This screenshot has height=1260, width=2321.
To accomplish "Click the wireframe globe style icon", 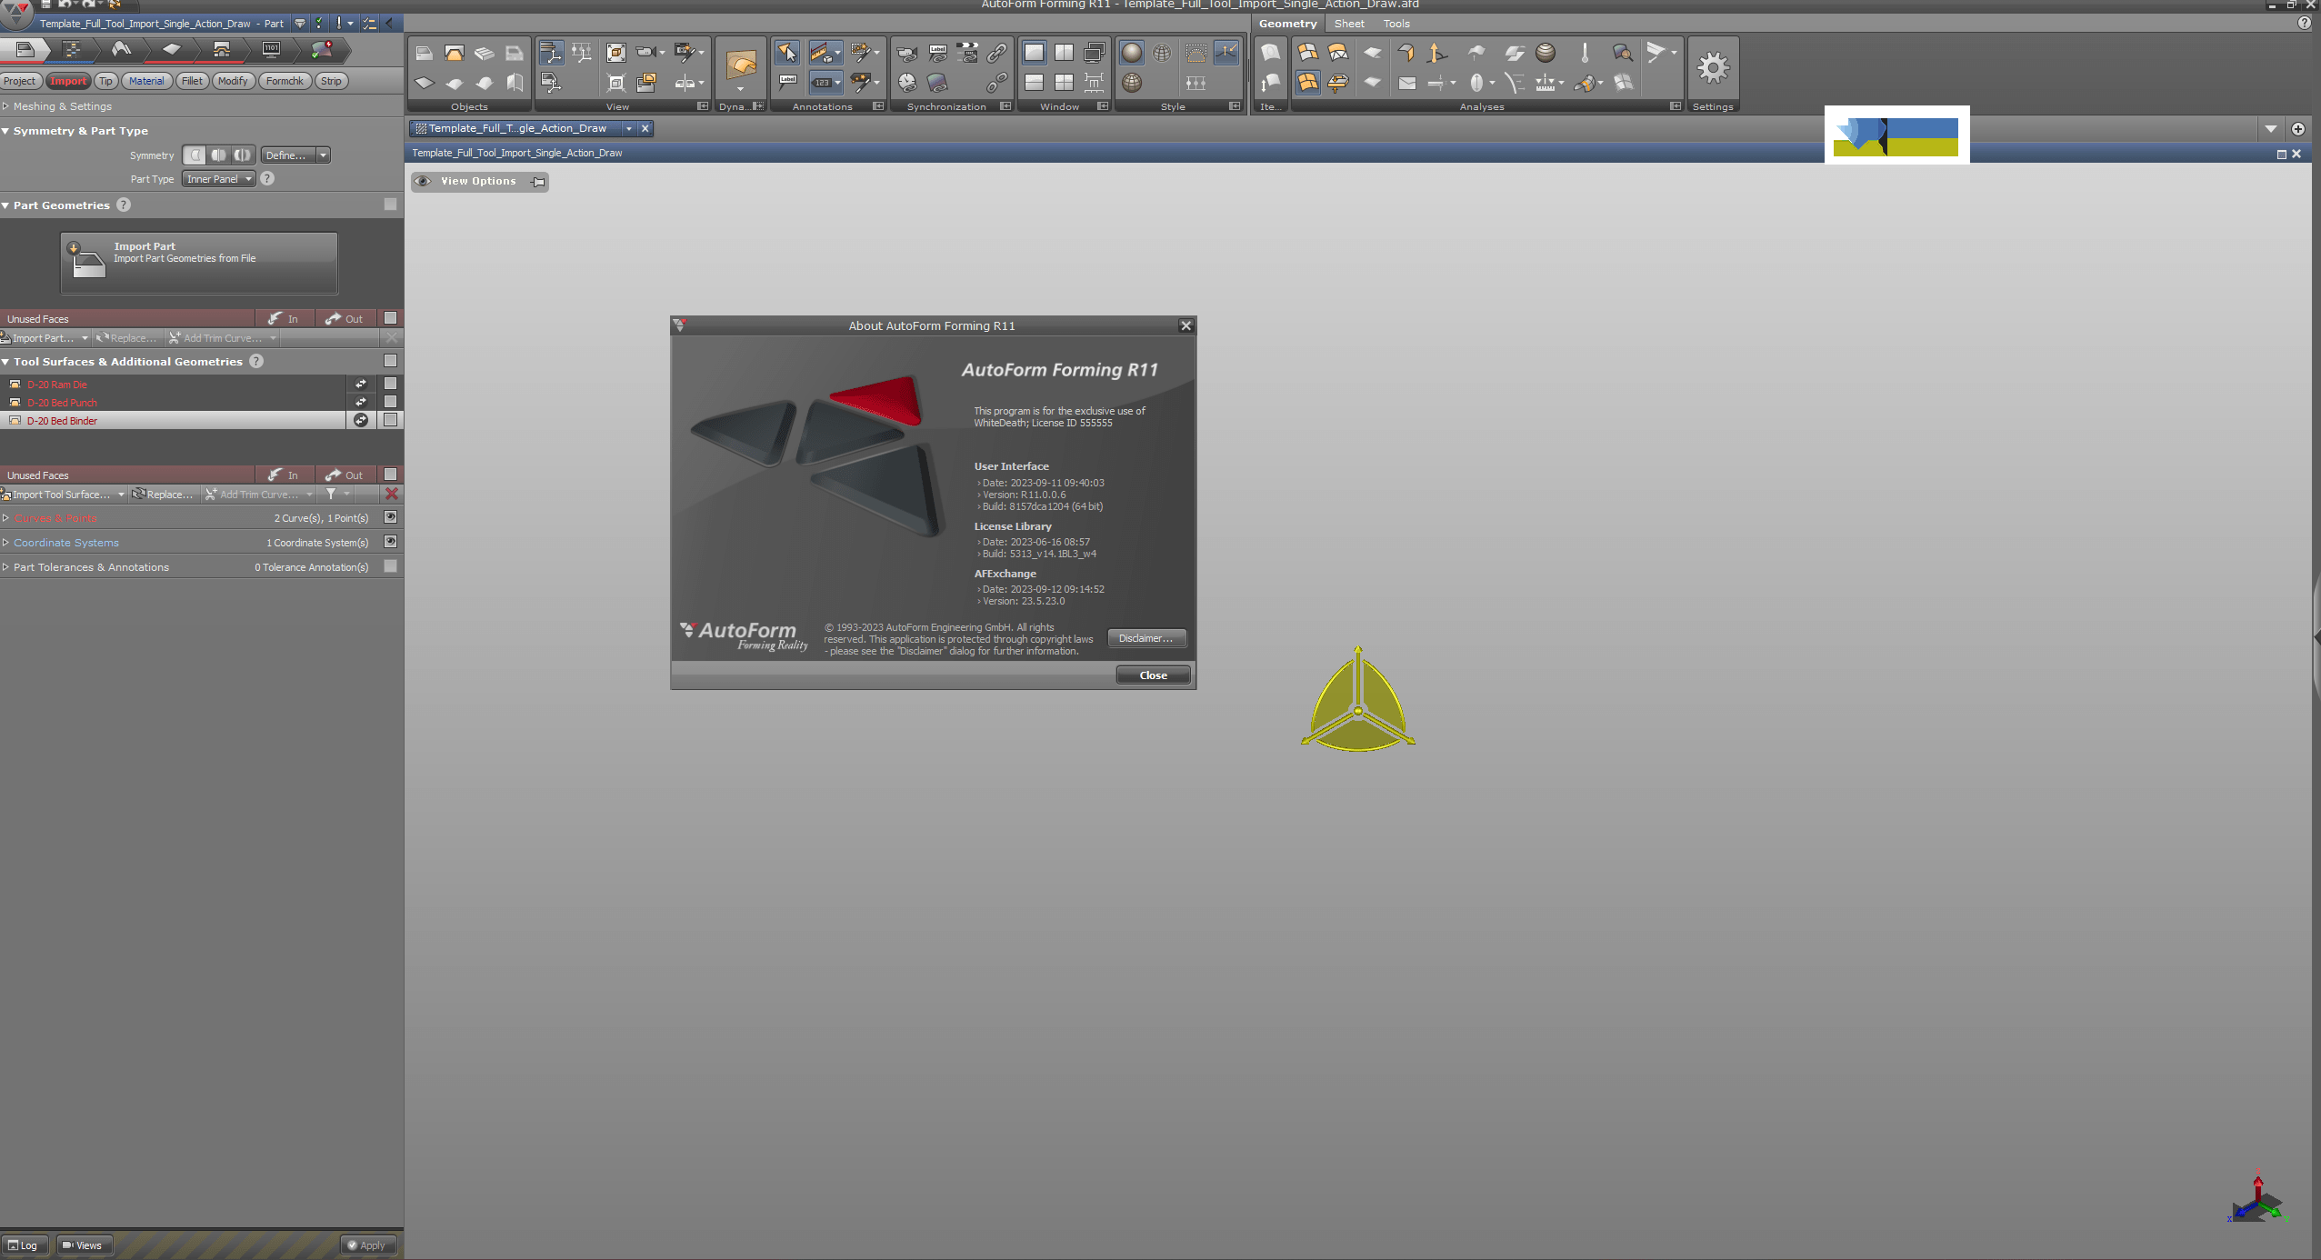I will 1162,53.
